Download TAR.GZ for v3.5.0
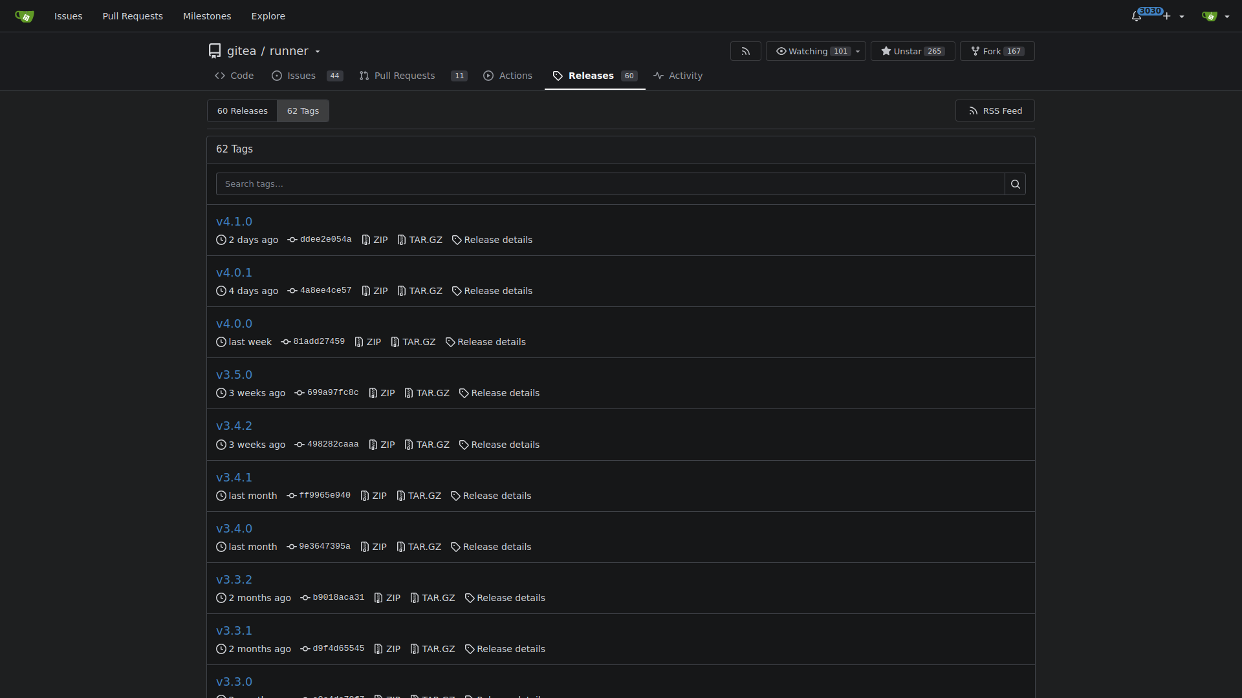The image size is (1242, 698). pos(427,393)
